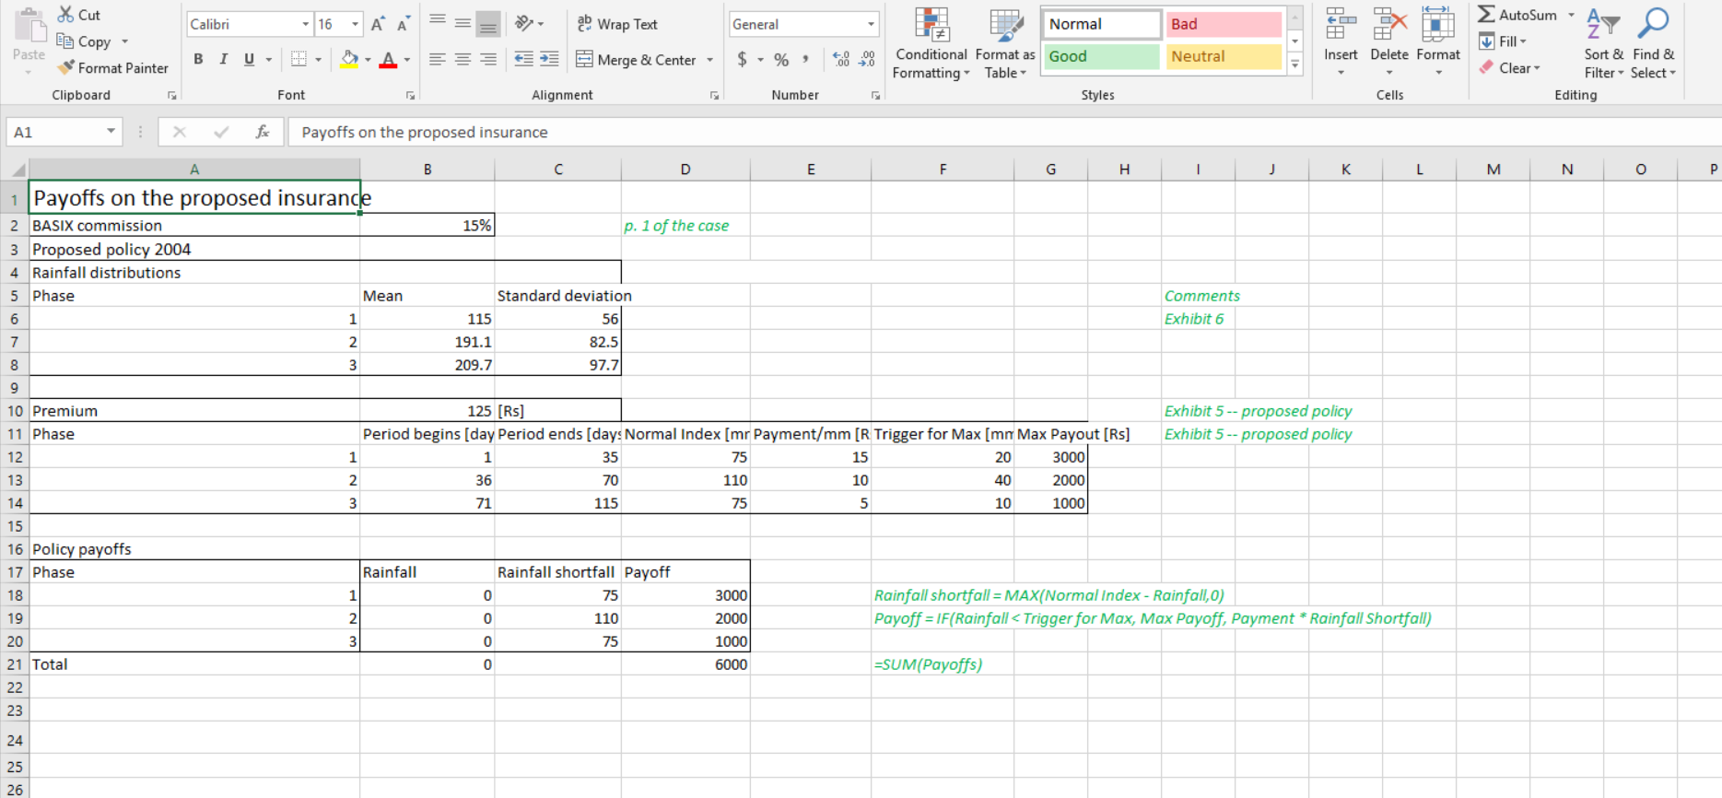Select the Total payoff cell 6000
1722x798 pixels.
685,664
